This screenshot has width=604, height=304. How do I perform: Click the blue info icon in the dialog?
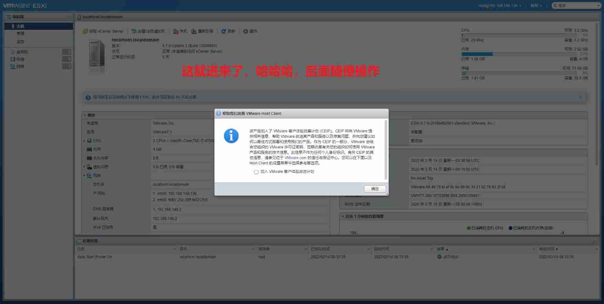point(231,136)
